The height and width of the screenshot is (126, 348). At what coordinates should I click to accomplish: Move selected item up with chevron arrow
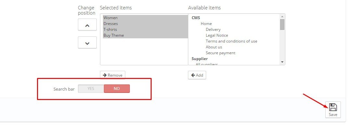[x=87, y=25]
